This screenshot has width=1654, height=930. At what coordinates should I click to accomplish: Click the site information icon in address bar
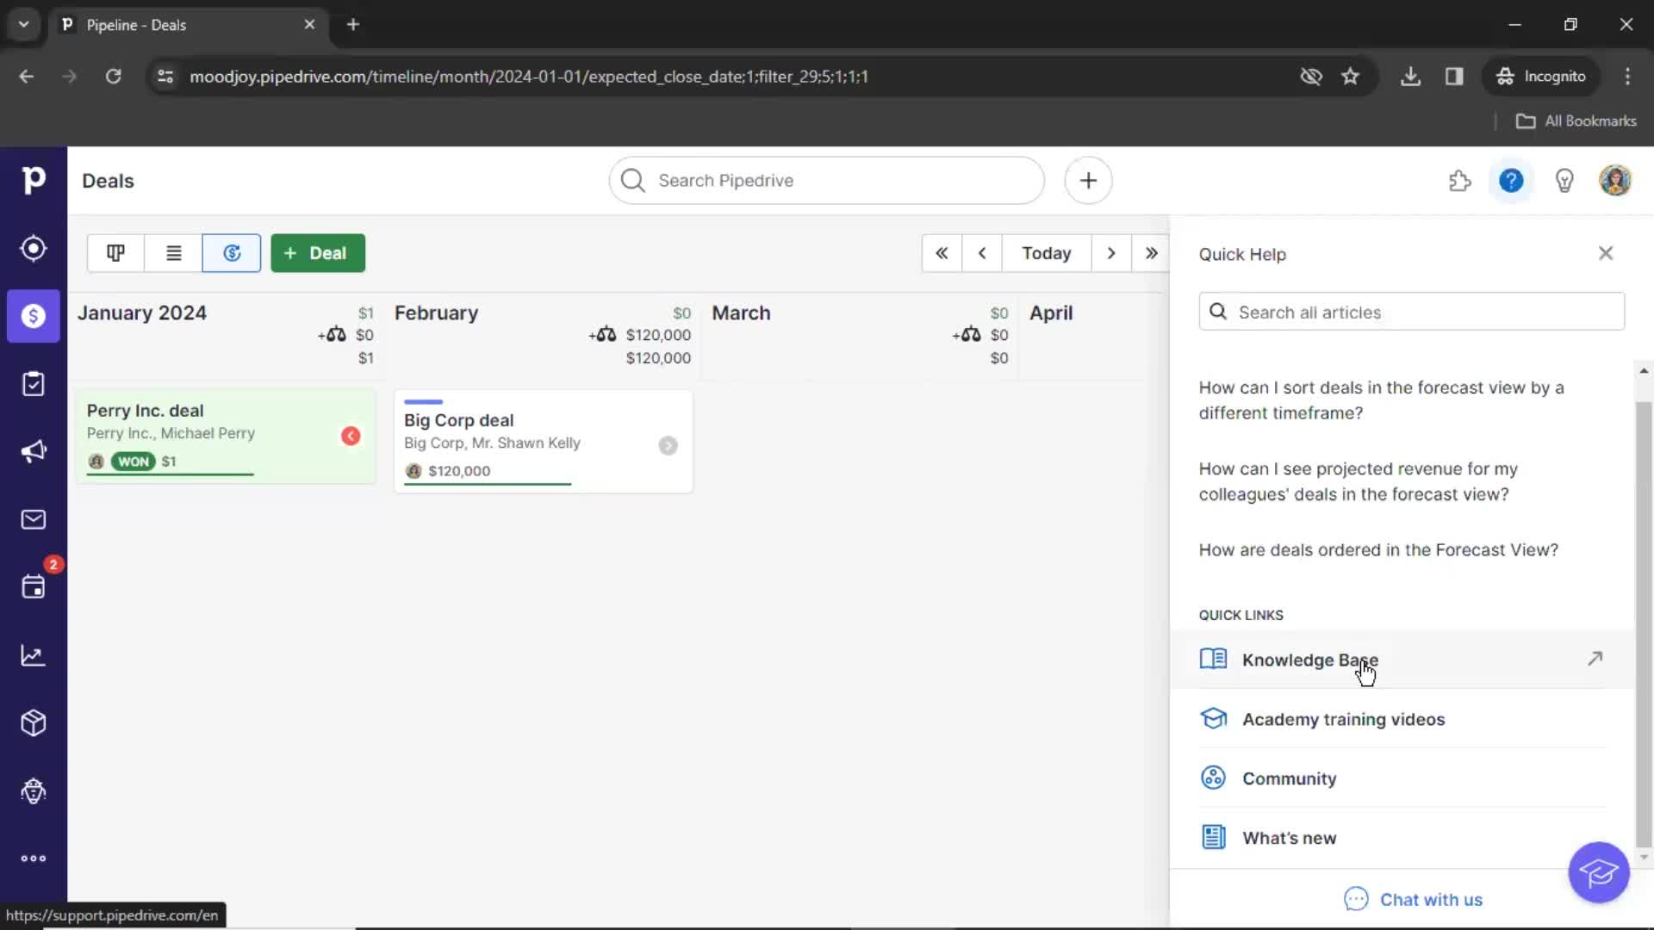point(165,77)
